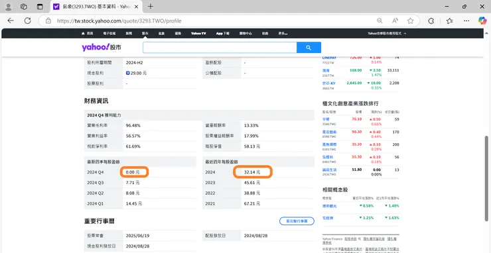
Task: Open the 國內觀光 concept stock link
Action: [328, 206]
